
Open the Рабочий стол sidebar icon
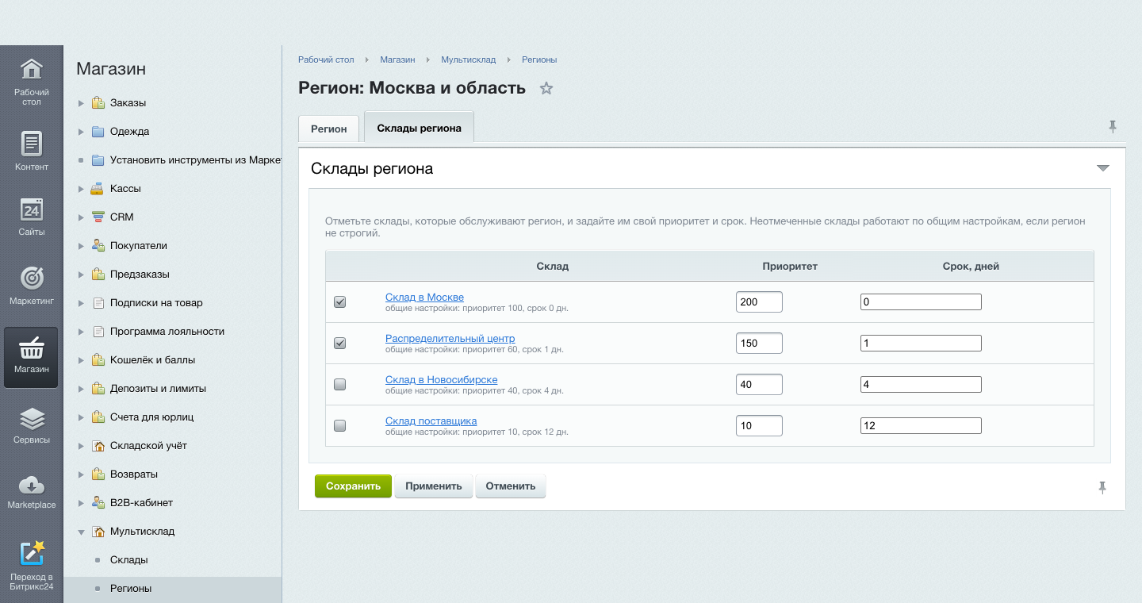click(31, 70)
